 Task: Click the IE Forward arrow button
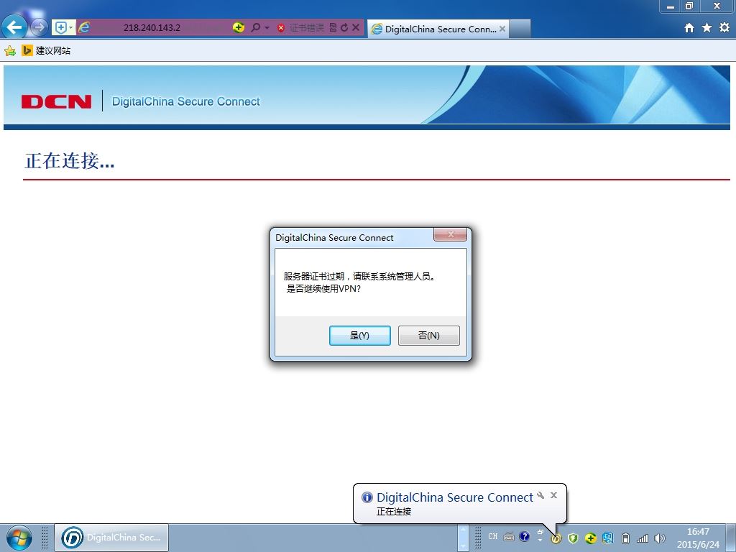pyautogui.click(x=39, y=28)
